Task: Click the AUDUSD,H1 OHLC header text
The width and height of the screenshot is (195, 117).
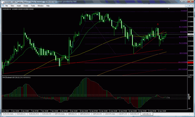Action: 18,9
